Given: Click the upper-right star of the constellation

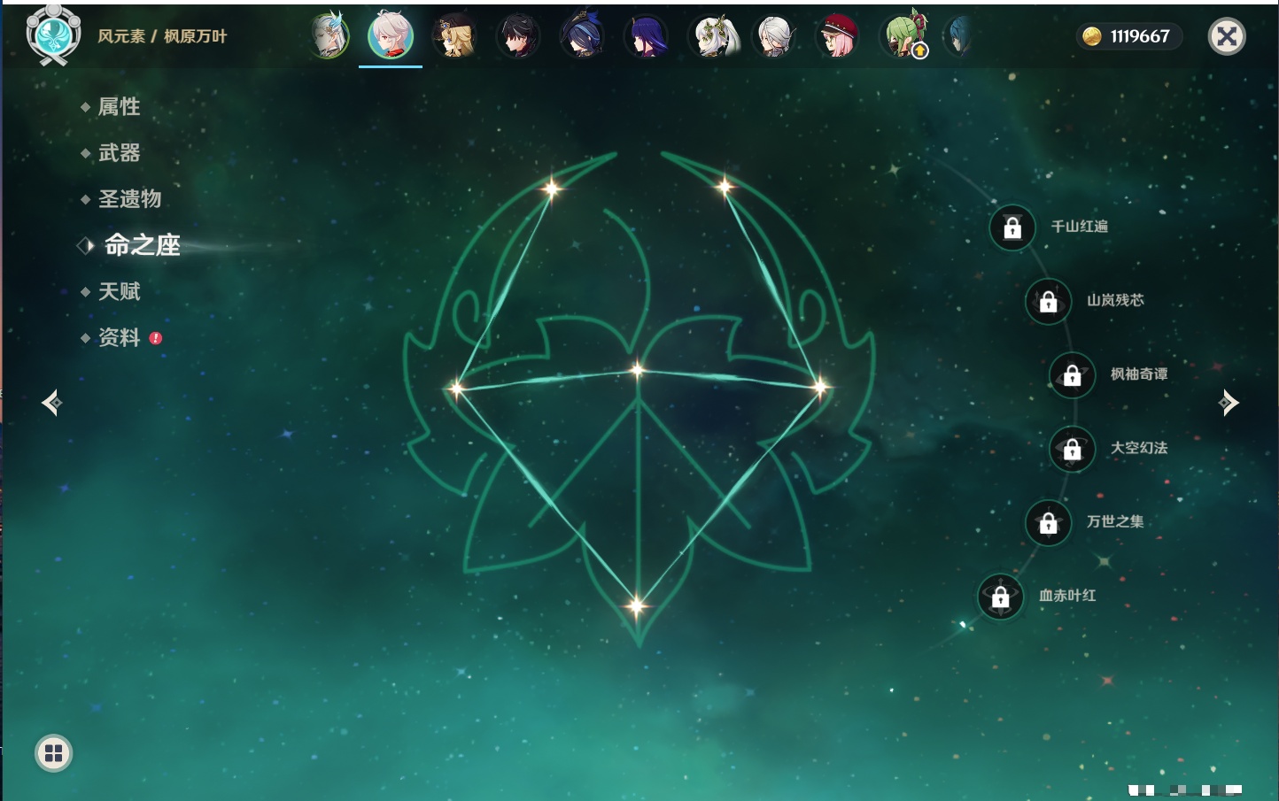Looking at the screenshot, I should (x=725, y=186).
